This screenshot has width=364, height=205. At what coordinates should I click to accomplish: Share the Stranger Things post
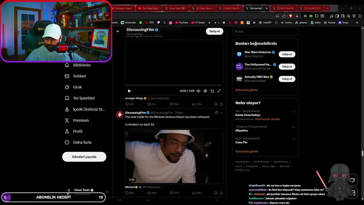(222, 104)
